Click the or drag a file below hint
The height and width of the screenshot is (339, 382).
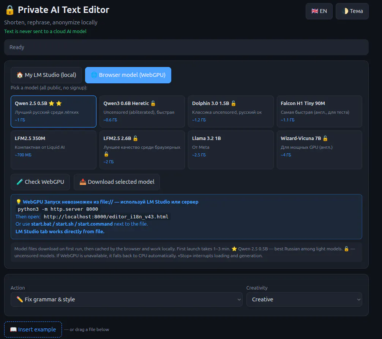click(89, 329)
